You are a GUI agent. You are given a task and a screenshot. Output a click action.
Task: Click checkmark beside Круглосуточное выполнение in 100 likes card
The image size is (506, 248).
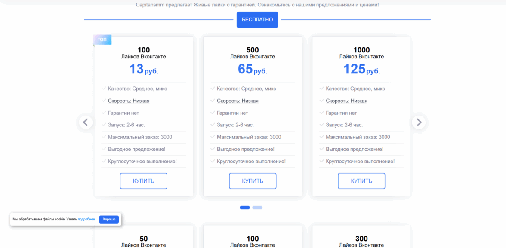104,161
